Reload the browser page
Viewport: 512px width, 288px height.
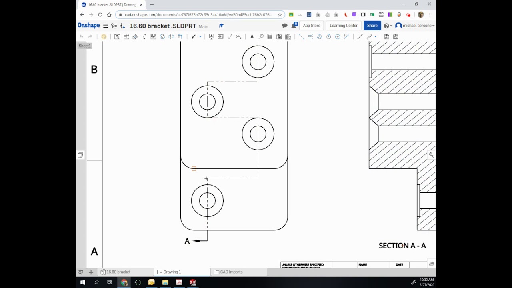pos(100,15)
